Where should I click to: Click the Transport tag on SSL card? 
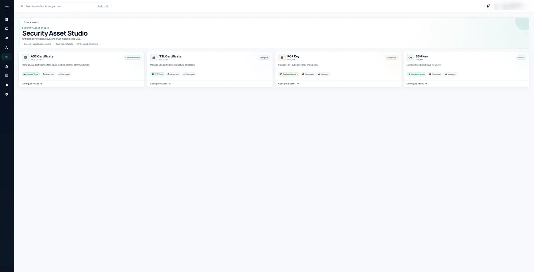tap(264, 58)
